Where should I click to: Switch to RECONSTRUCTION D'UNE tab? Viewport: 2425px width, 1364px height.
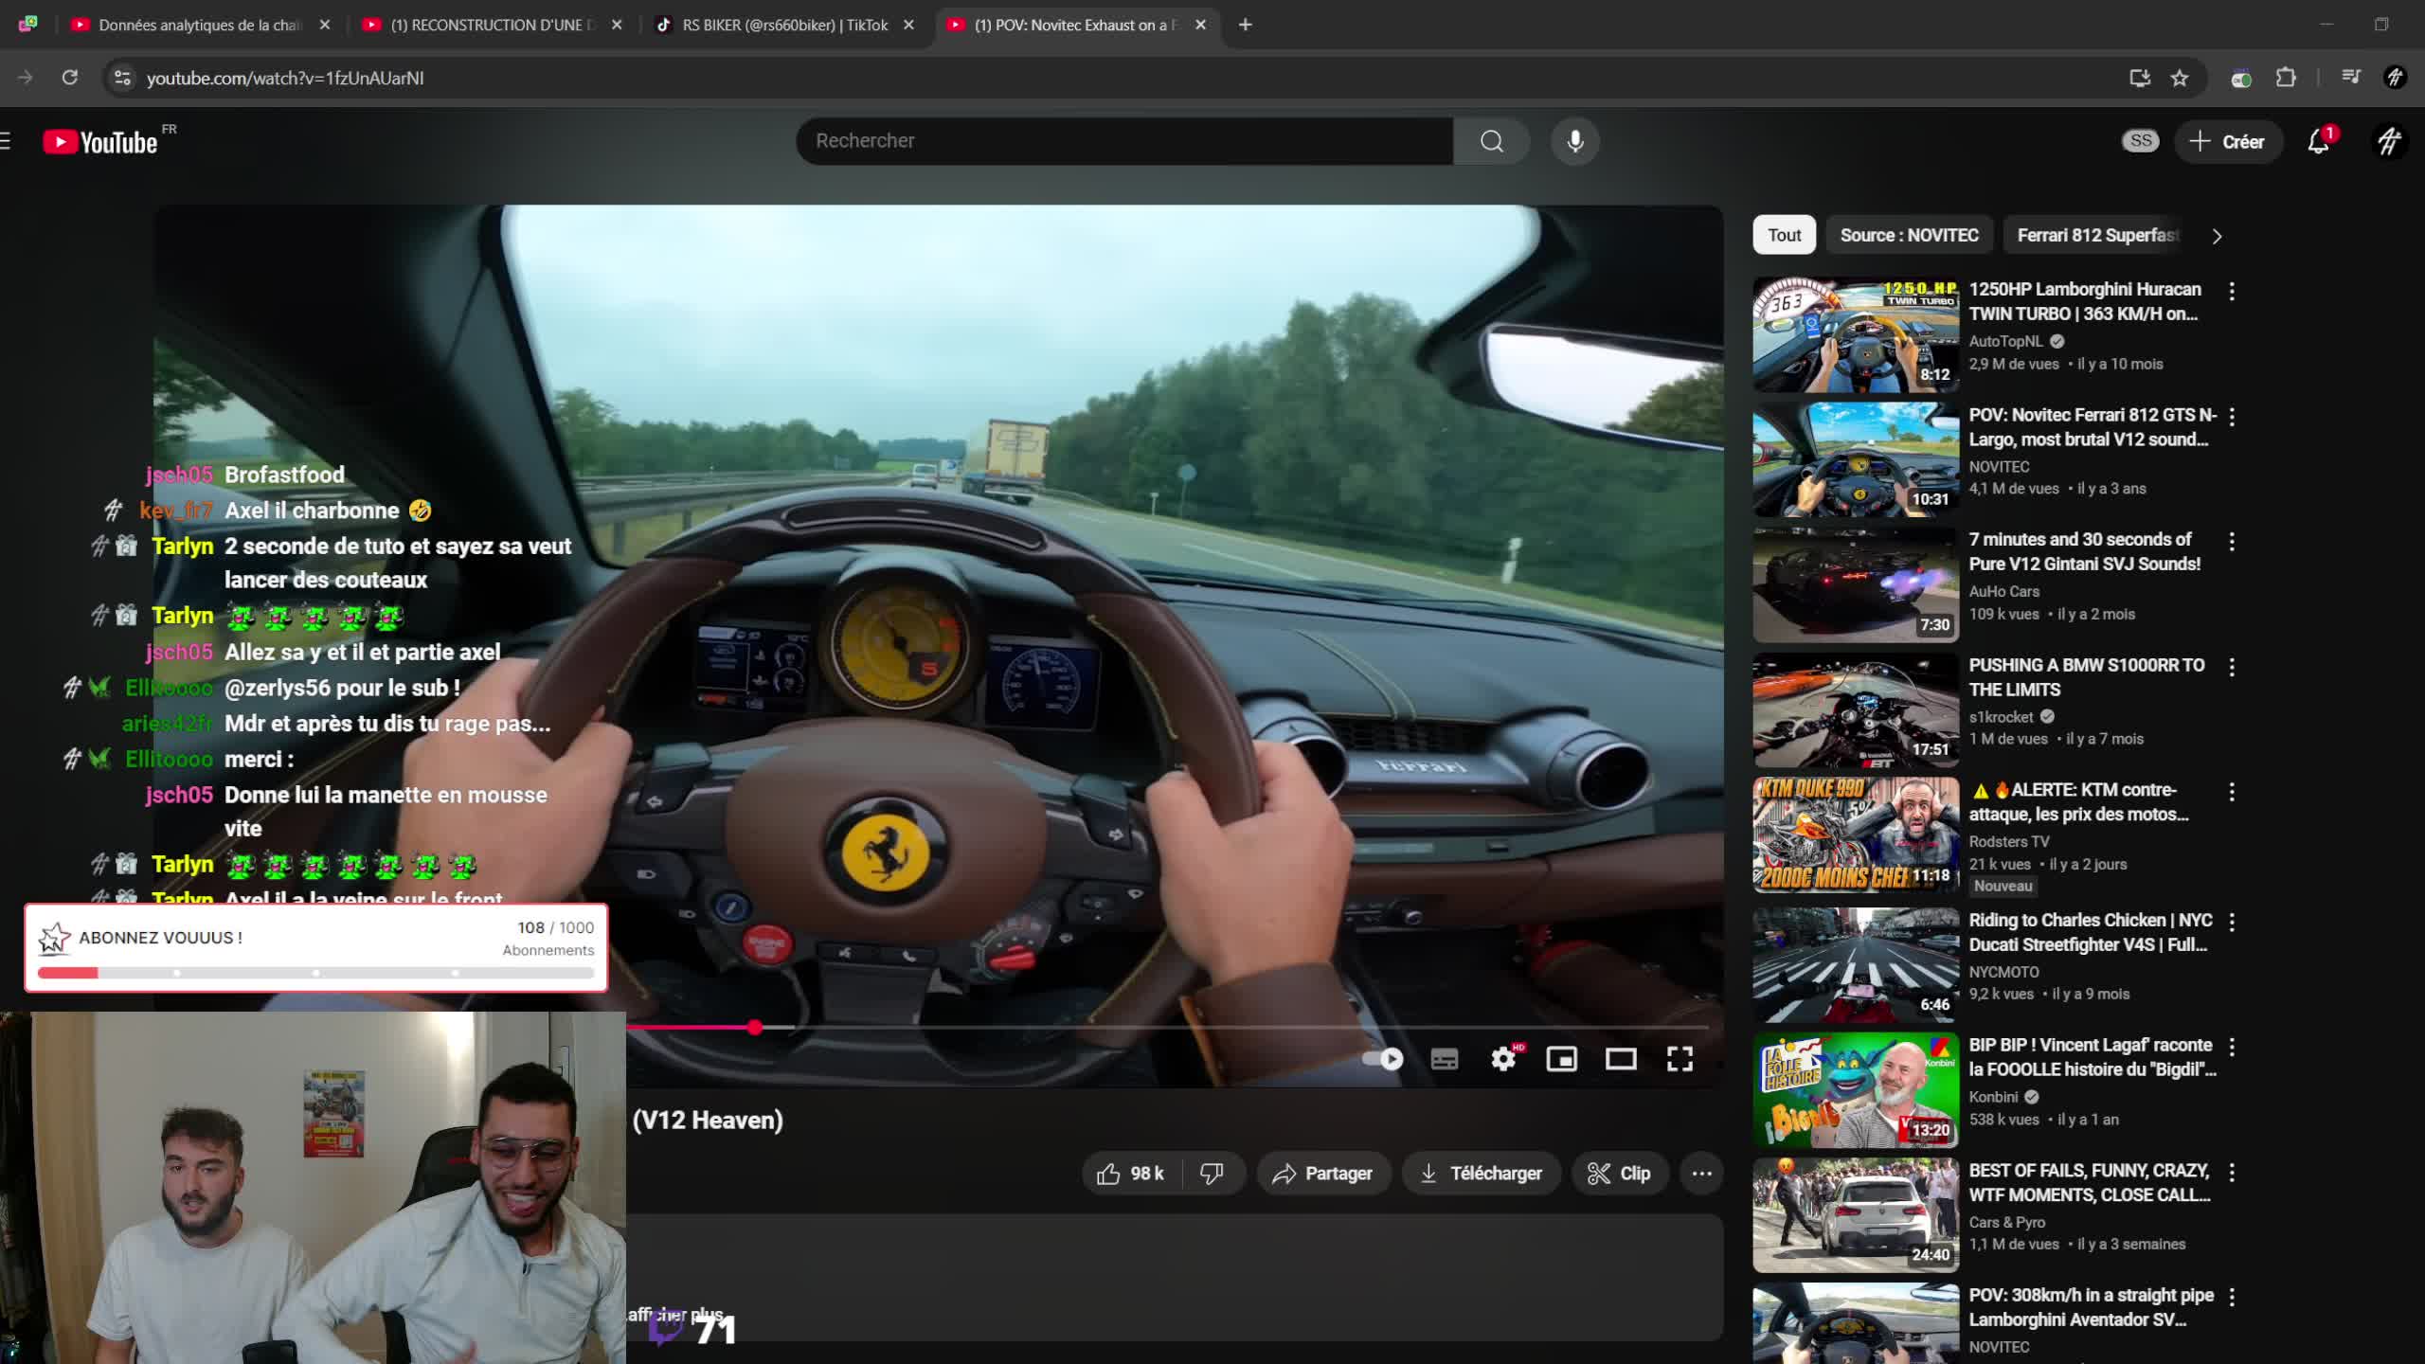(x=493, y=25)
